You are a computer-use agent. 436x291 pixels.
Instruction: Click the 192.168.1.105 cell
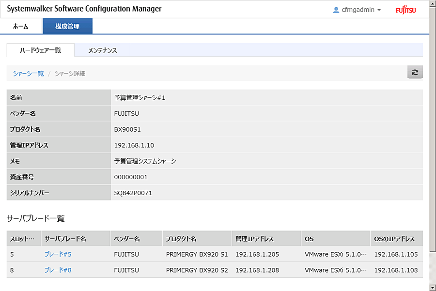pos(396,254)
